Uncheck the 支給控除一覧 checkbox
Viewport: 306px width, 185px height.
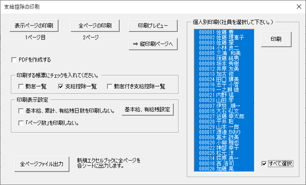click(x=61, y=86)
